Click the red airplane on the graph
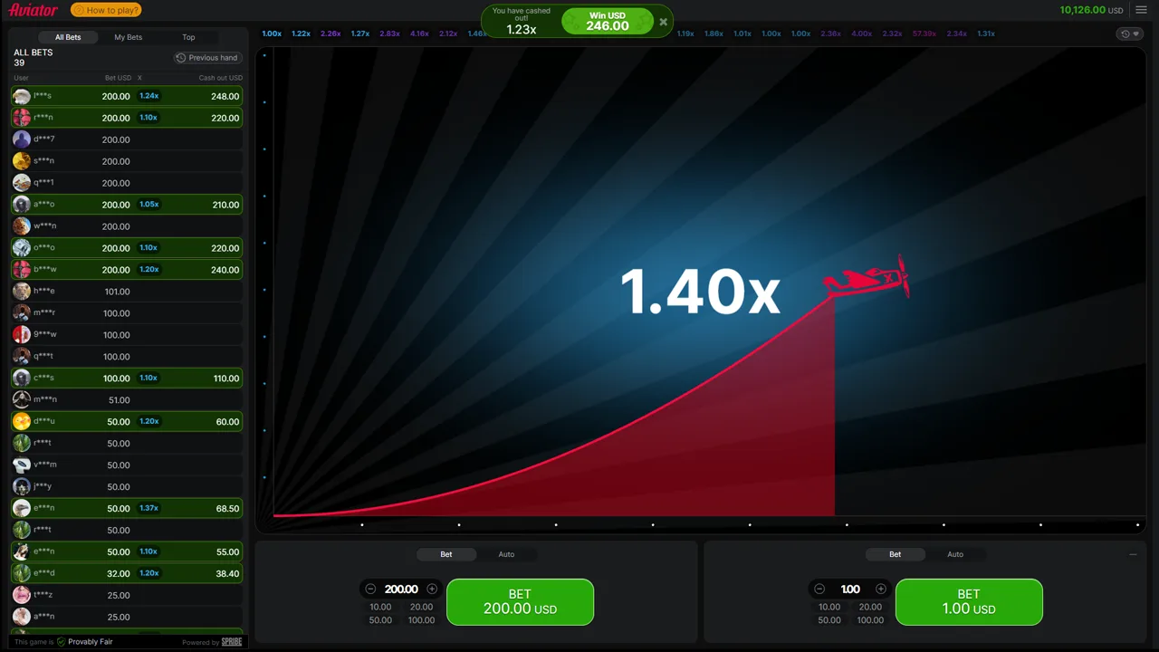This screenshot has height=652, width=1159. [x=867, y=277]
